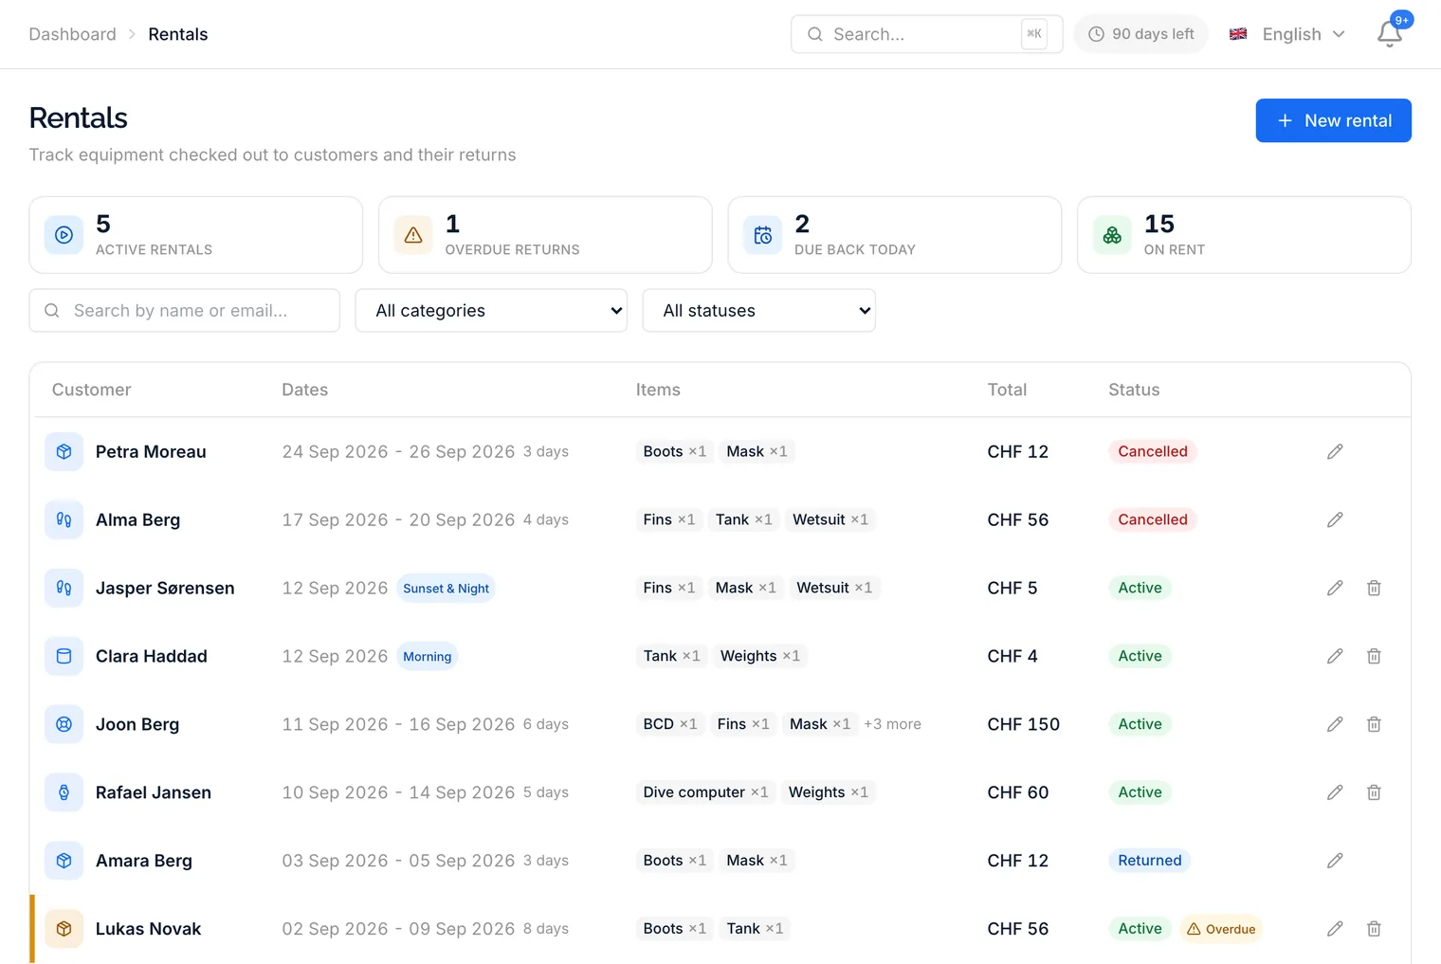
Task: Edit Alma Berg's rental
Action: pyautogui.click(x=1335, y=519)
